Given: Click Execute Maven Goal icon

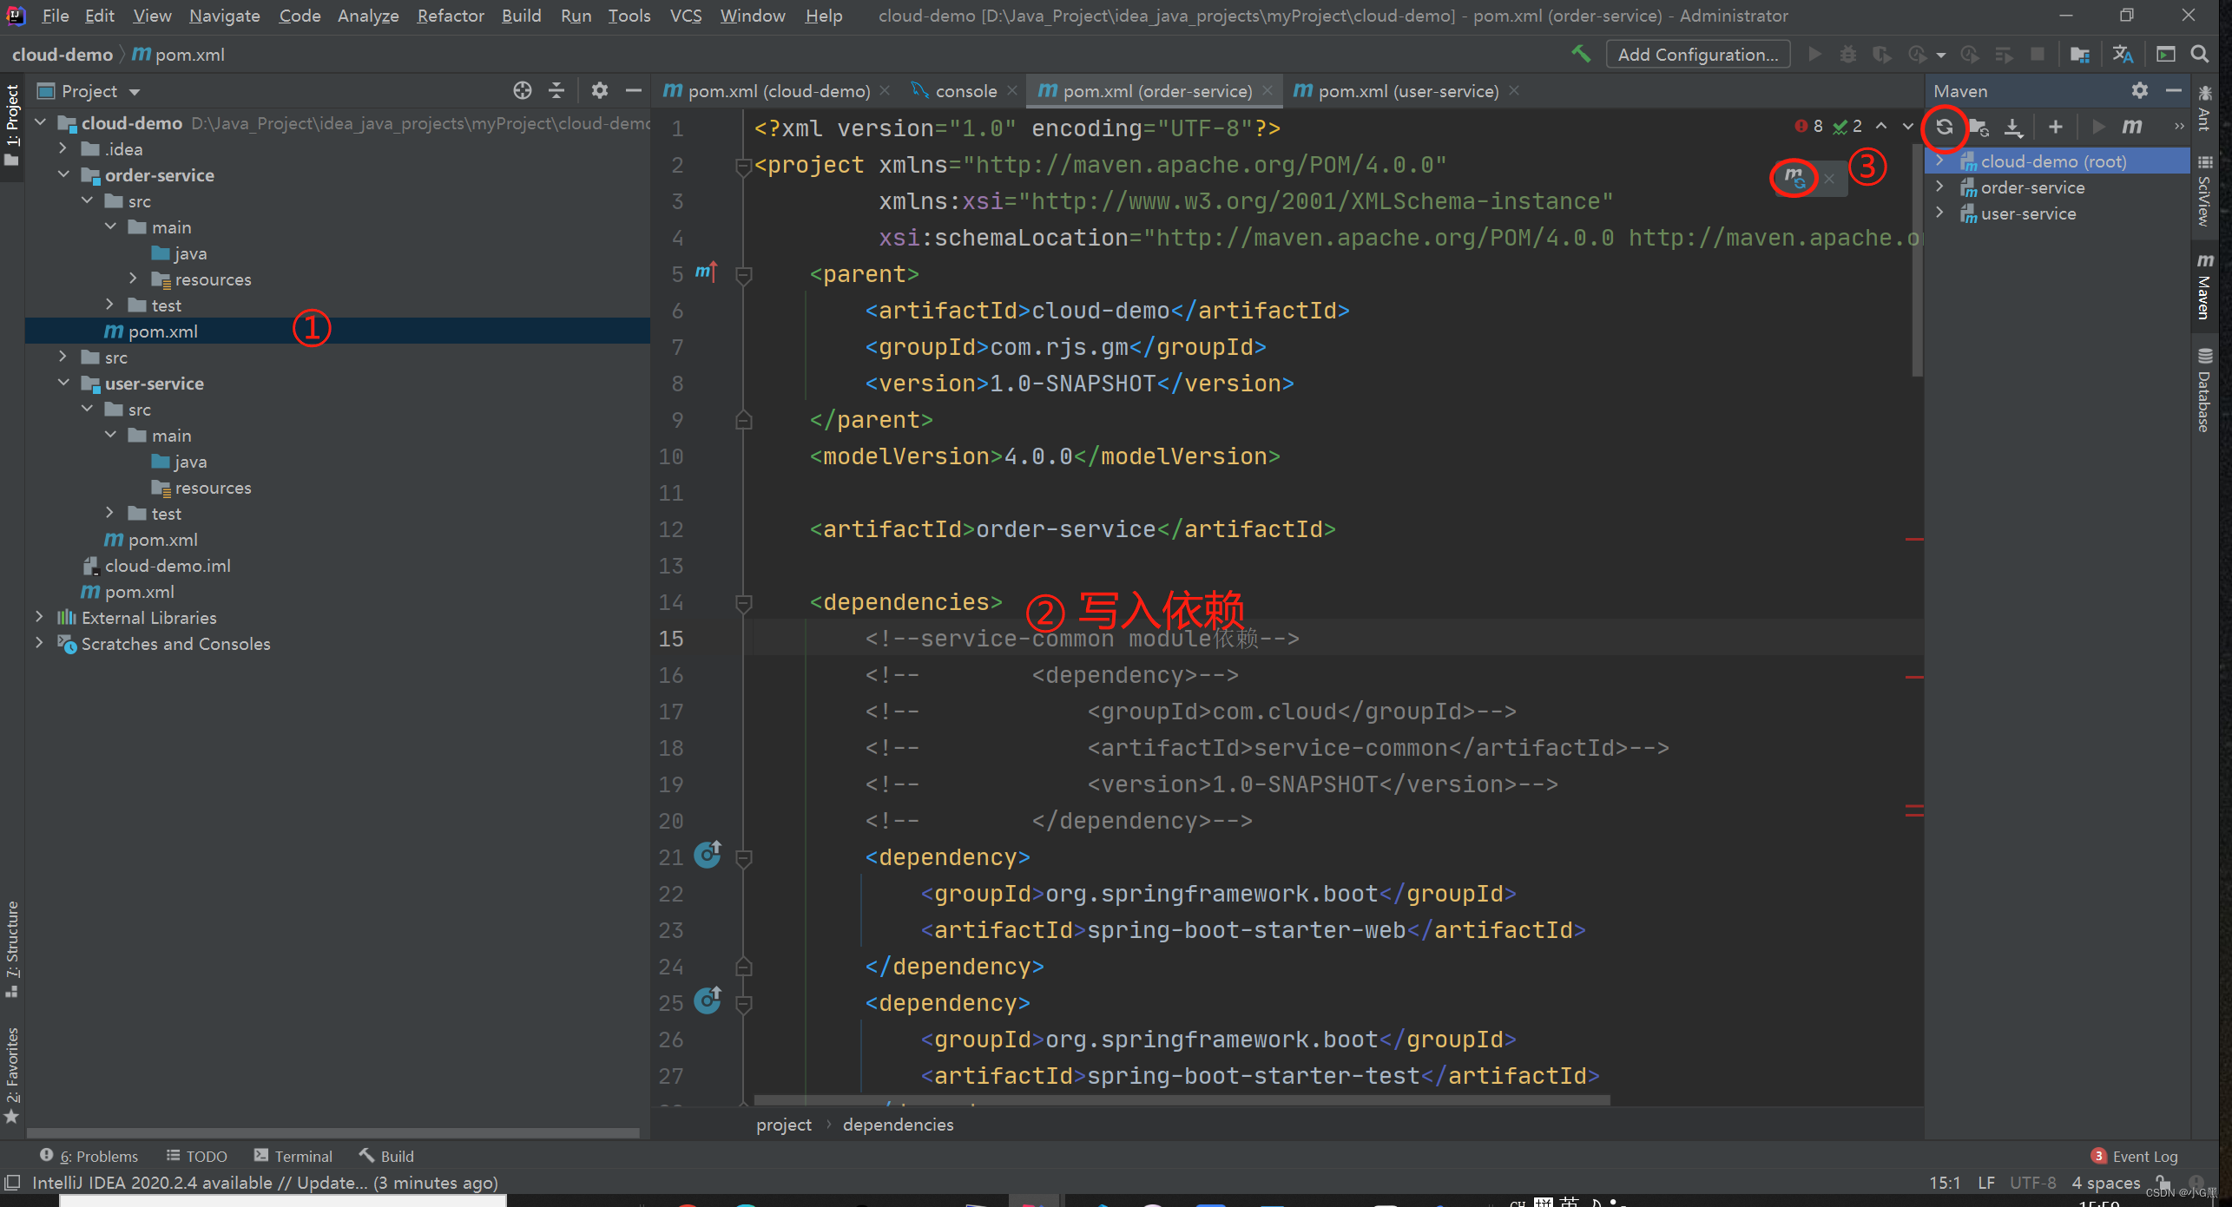Looking at the screenshot, I should 2131,127.
